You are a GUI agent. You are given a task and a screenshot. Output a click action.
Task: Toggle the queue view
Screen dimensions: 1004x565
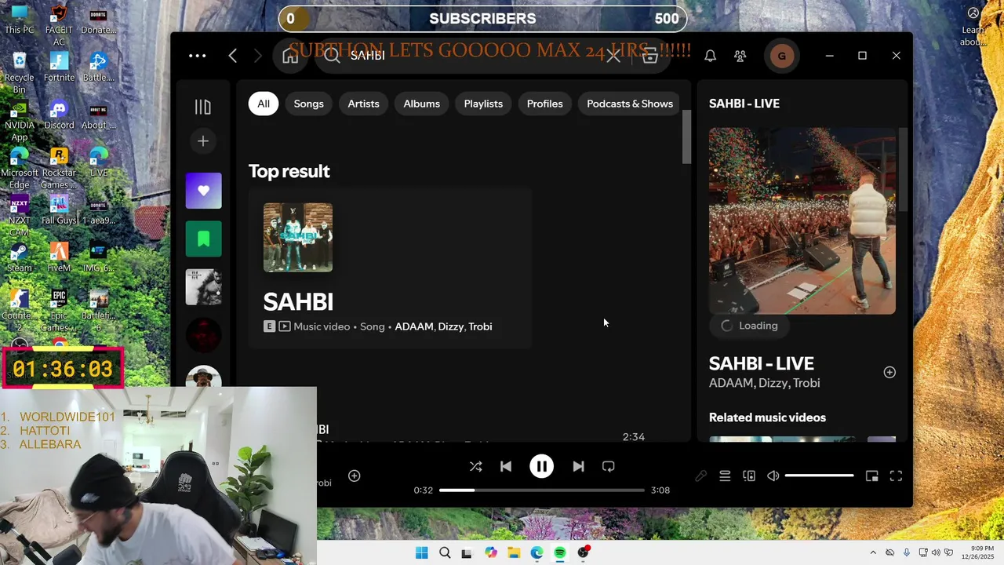pos(725,476)
